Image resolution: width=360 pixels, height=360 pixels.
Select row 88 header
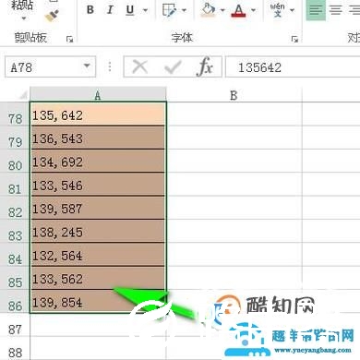point(15,349)
